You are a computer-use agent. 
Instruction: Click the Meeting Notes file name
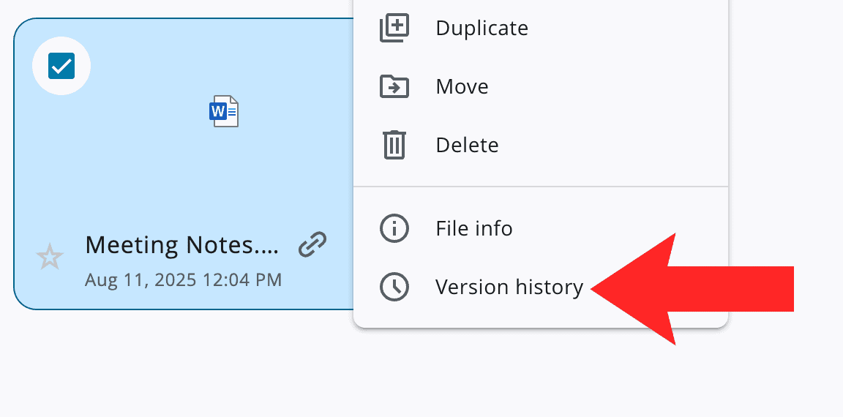tap(181, 244)
